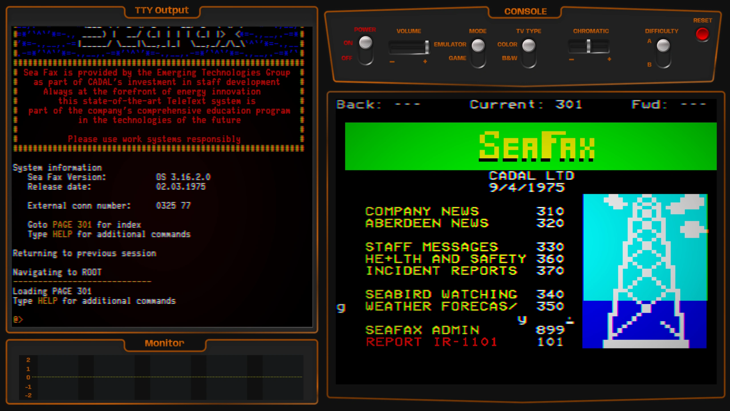Click the chromatic minus icon
Viewport: 730px width, 411px height.
(571, 59)
